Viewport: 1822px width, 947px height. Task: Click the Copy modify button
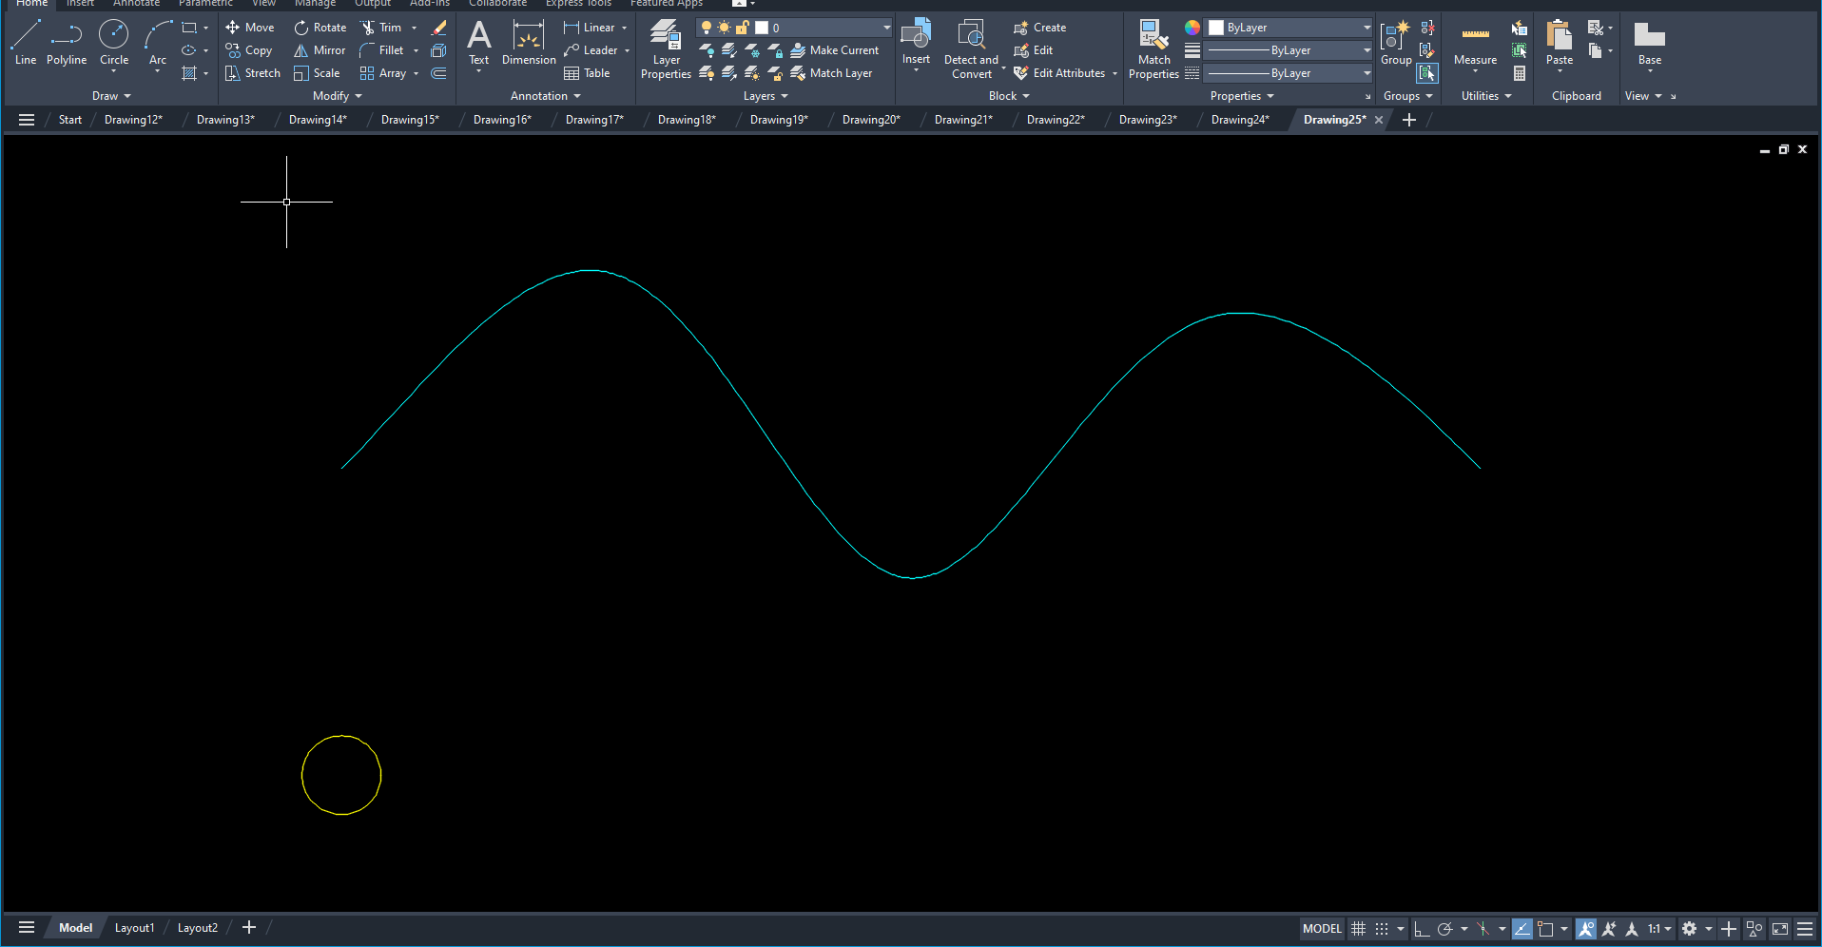point(249,50)
